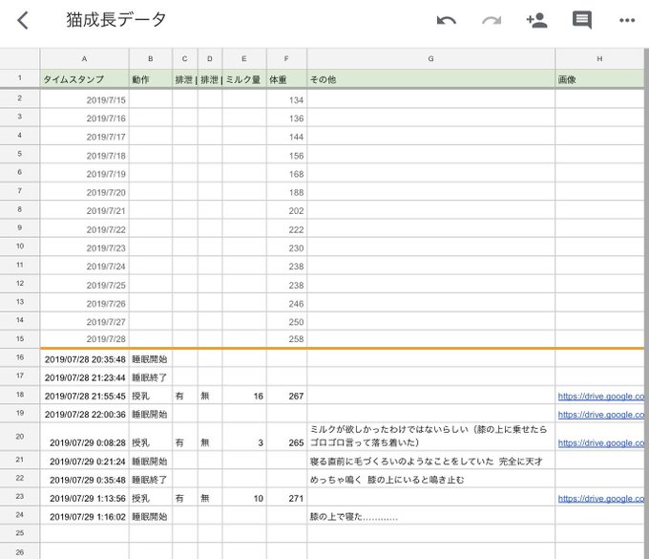649x559 pixels.
Task: Select the ミルクが欲しかった note cell
Action: [430, 437]
